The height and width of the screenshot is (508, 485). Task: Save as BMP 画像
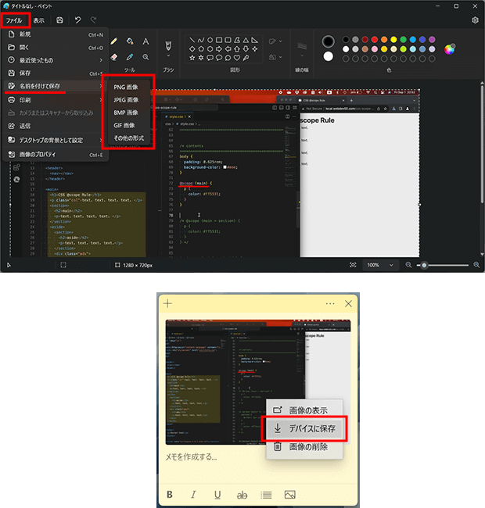129,113
